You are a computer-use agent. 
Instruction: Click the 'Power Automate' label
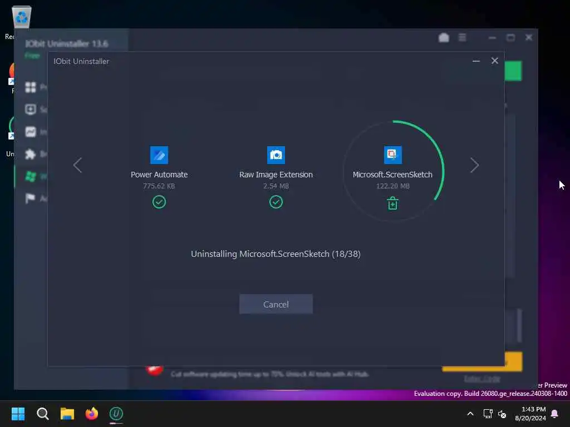[159, 175]
